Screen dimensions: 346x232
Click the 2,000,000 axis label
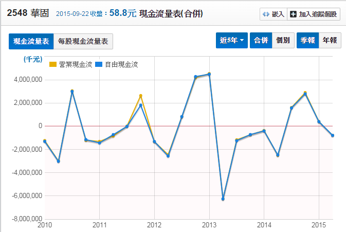28,103
